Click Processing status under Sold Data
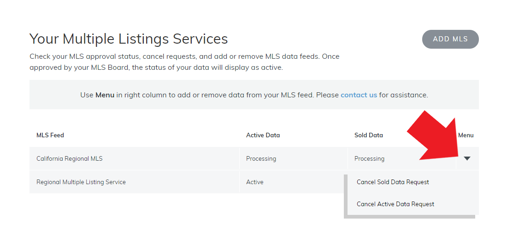The width and height of the screenshot is (507, 225). click(369, 158)
